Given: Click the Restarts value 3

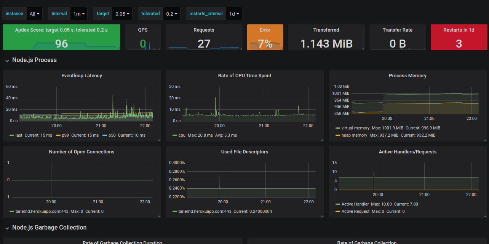Looking at the screenshot, I should 459,44.
